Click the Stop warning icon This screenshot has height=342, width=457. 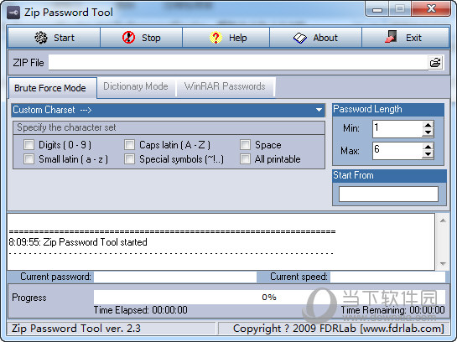click(128, 38)
